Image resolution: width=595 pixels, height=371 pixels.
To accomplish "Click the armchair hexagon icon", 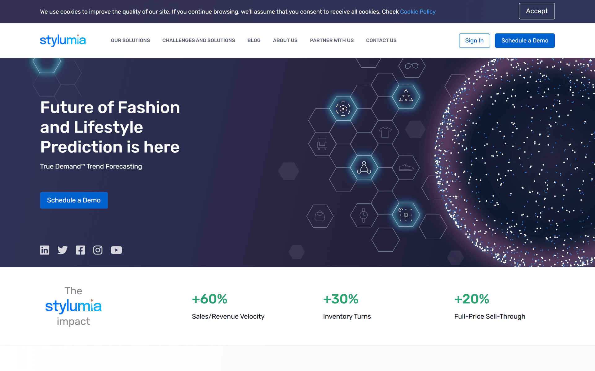I will 322,144.
